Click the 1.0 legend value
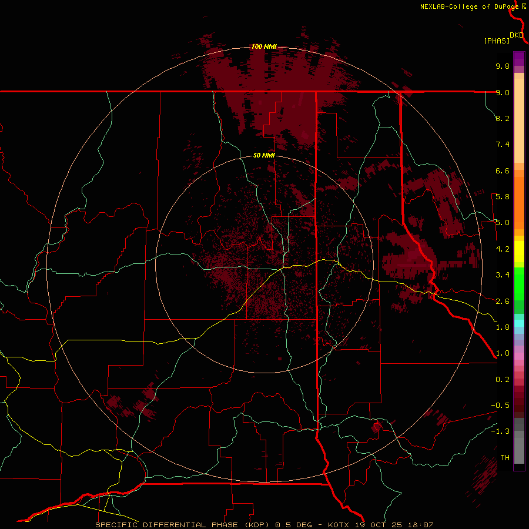Screen dimensions: 529x529 coord(503,353)
